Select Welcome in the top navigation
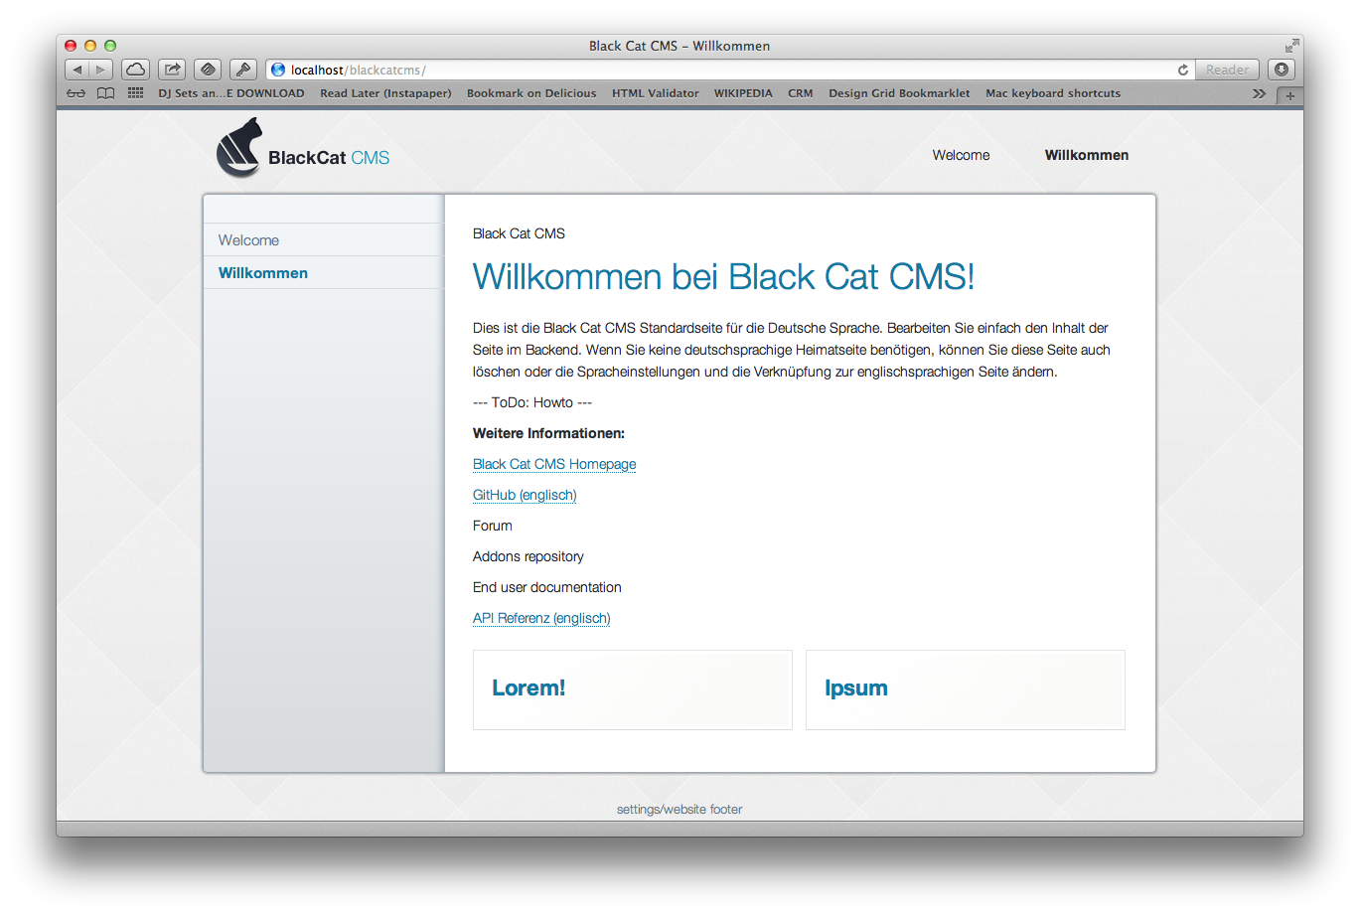This screenshot has width=1360, height=915. tap(961, 155)
